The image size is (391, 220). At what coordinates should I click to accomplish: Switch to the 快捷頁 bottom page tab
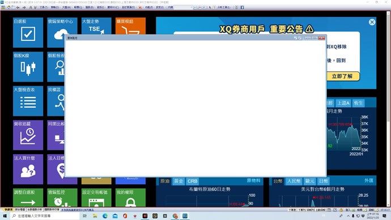pyautogui.click(x=8, y=210)
